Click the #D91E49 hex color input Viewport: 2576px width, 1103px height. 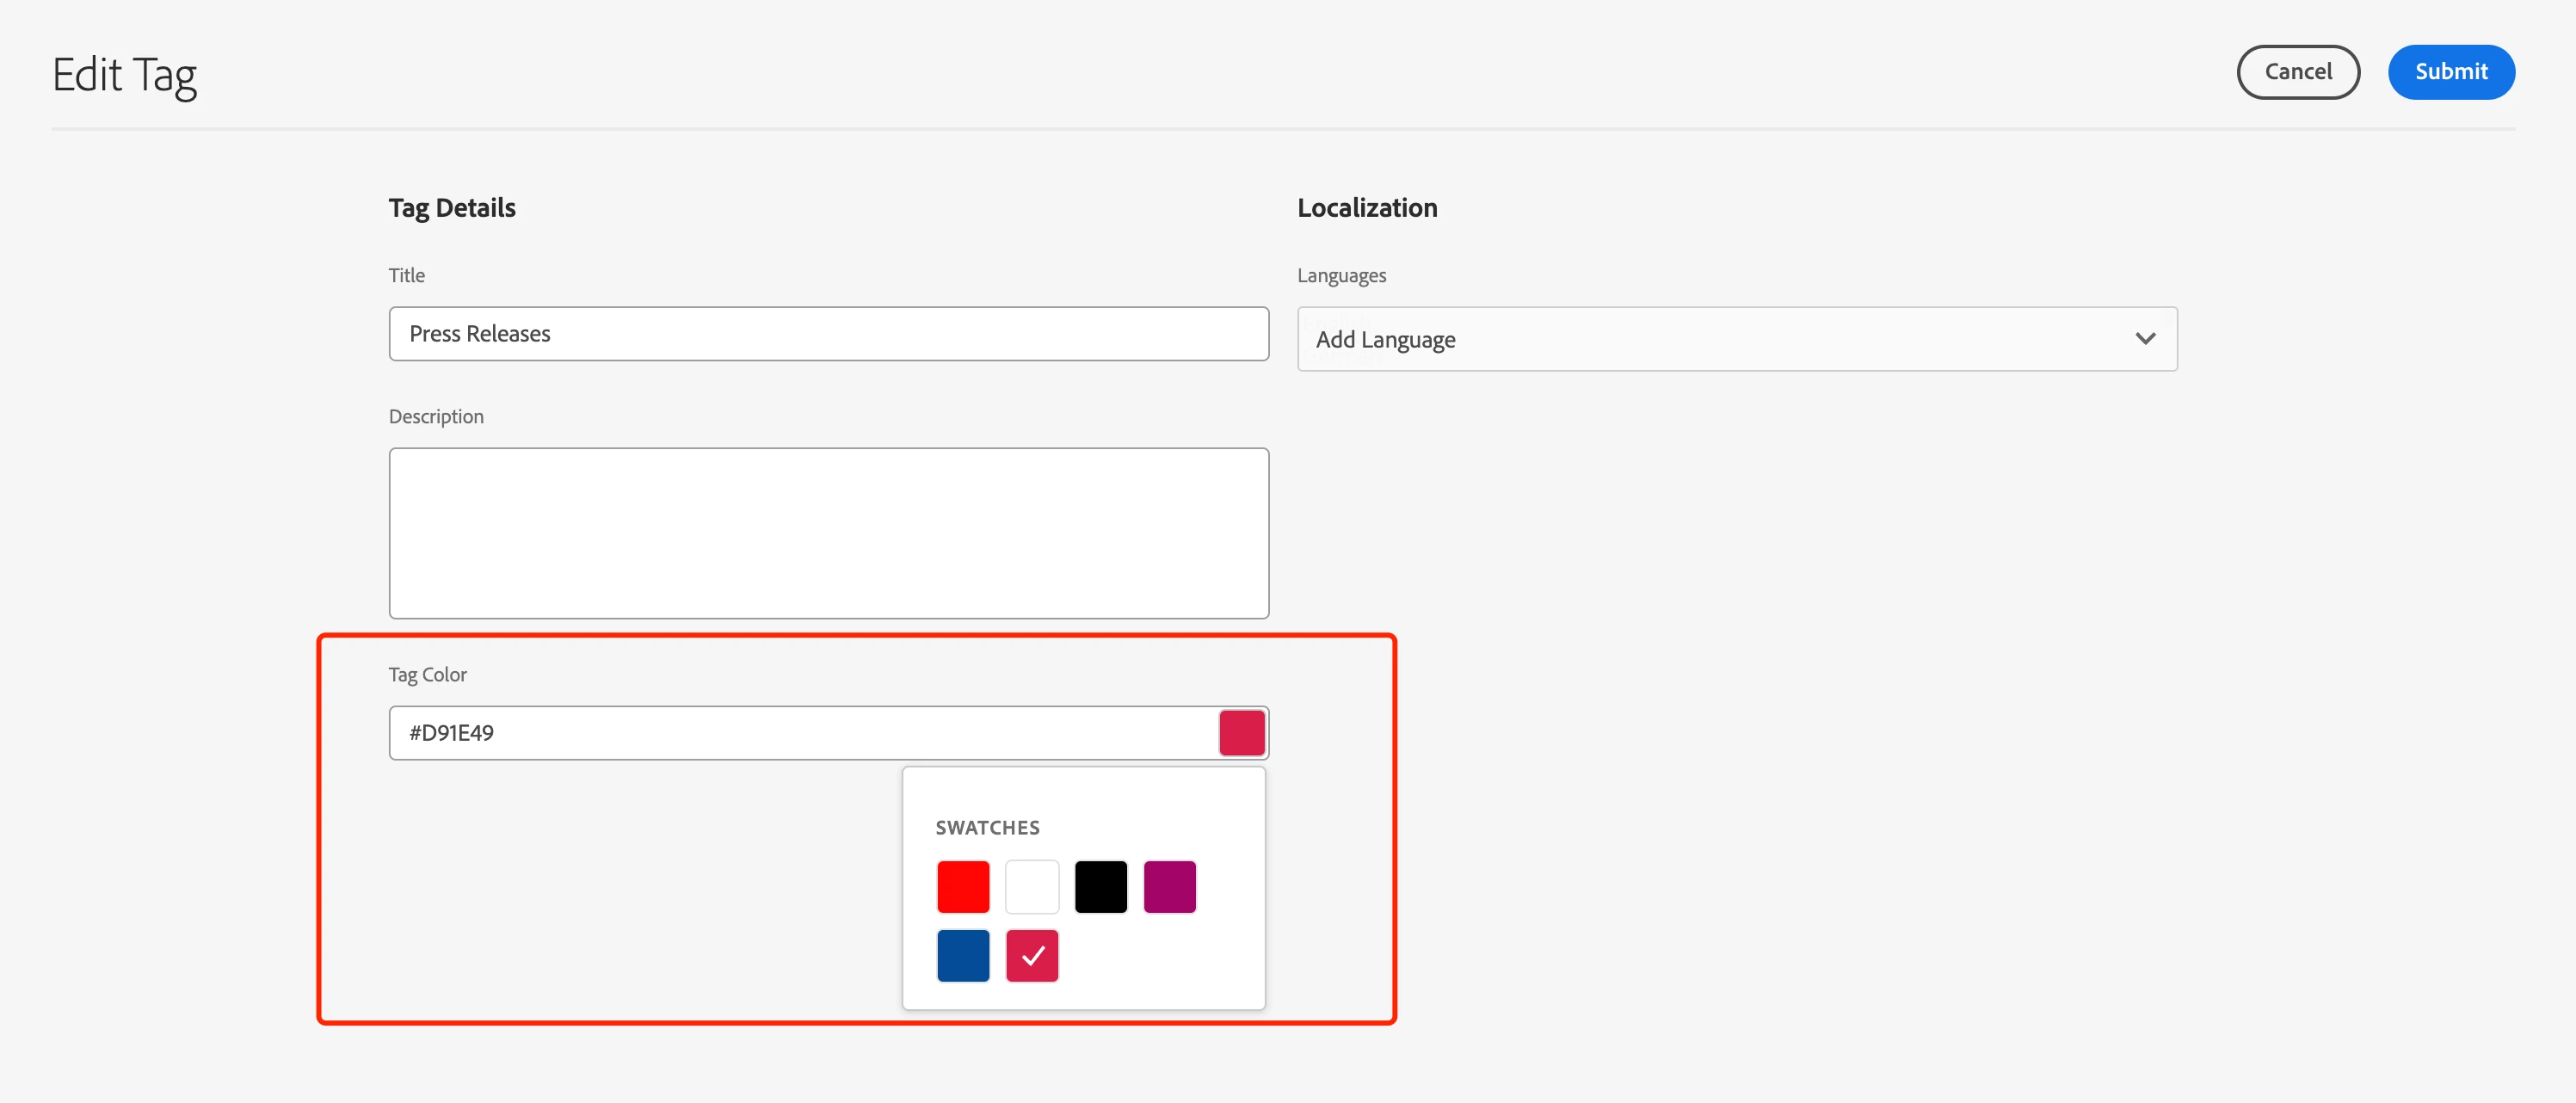tap(800, 733)
